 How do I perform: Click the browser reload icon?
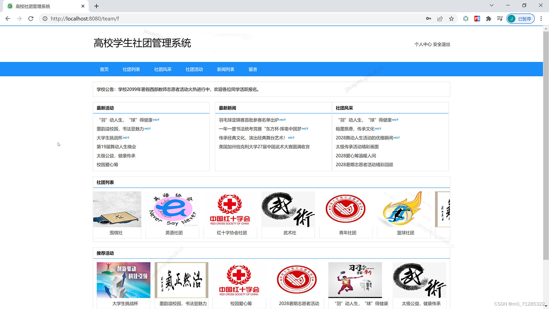coord(31,19)
